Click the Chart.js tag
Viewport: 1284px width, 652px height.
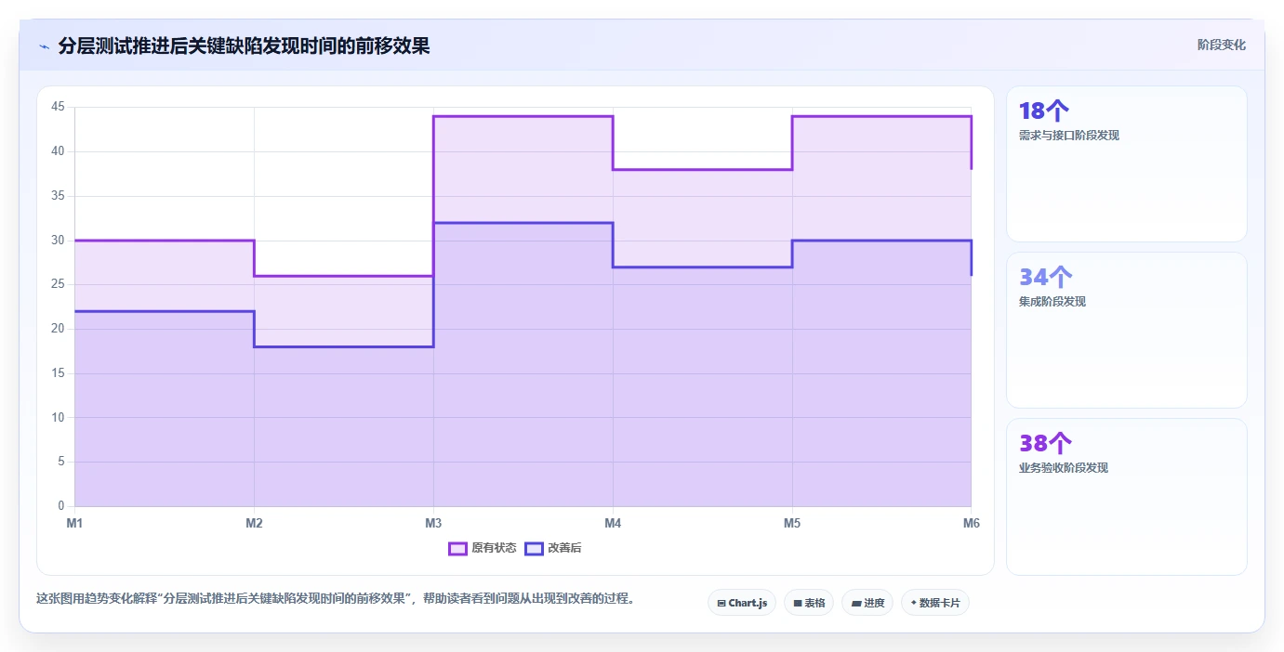(742, 603)
